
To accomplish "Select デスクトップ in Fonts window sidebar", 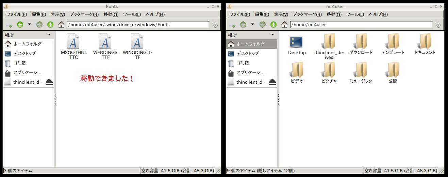I will 29,53.
